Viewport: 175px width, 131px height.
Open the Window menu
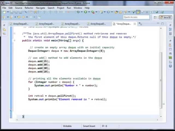78,8
